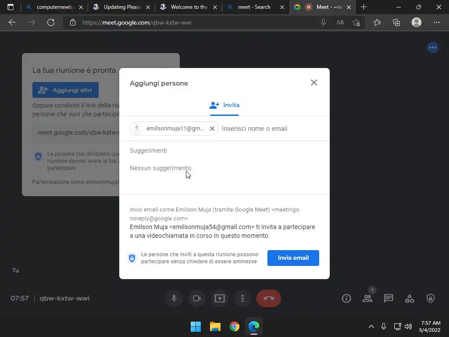Click the tray microphone icon
Image resolution: width=449 pixels, height=337 pixels.
384,326
